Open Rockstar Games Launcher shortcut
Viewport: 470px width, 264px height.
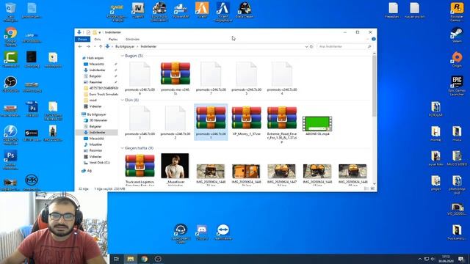click(x=457, y=12)
